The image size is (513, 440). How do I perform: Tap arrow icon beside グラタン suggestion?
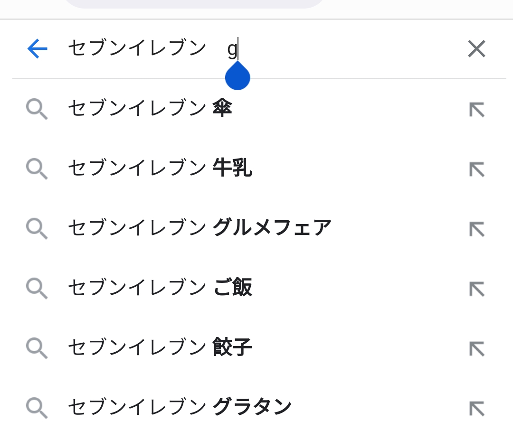click(476, 408)
